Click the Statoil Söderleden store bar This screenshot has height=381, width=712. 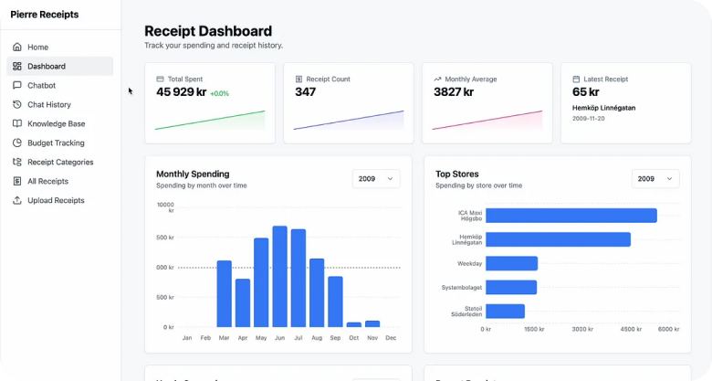coord(506,312)
